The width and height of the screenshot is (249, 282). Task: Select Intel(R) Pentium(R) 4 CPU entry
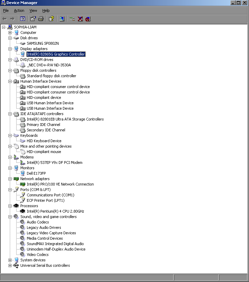pos(55,211)
